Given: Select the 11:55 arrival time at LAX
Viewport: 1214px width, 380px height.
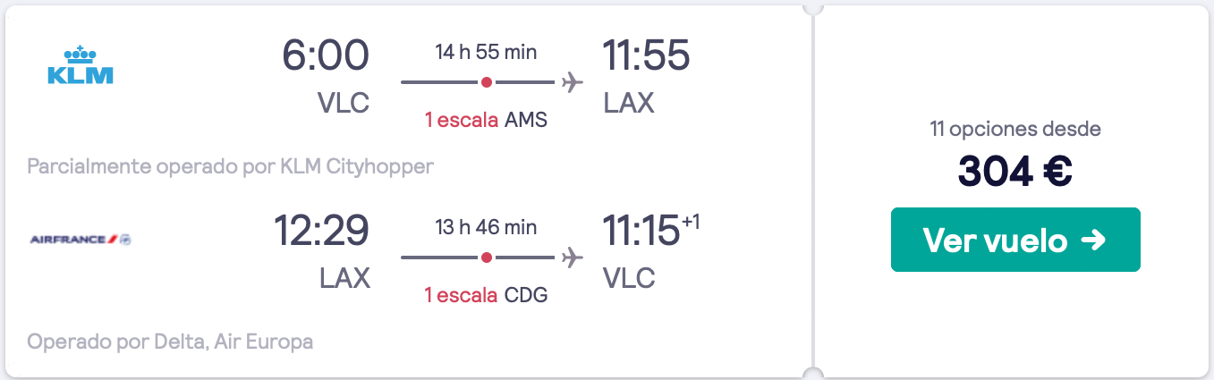Looking at the screenshot, I should tap(646, 55).
